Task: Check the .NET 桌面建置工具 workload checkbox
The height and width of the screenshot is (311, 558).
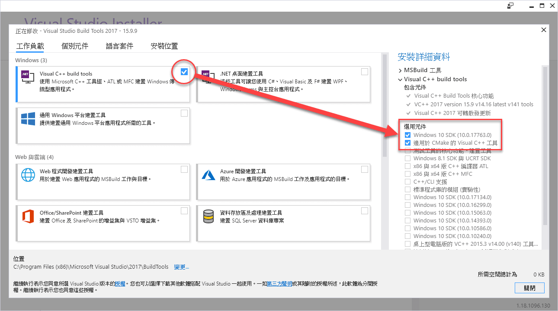Action: point(365,72)
